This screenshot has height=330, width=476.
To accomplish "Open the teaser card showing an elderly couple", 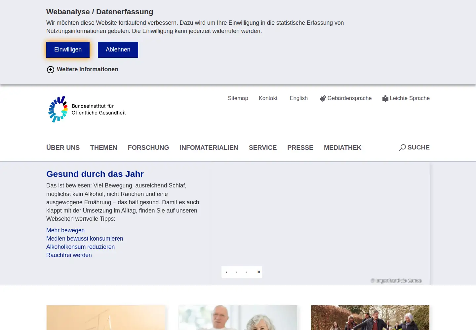I will [x=238, y=317].
